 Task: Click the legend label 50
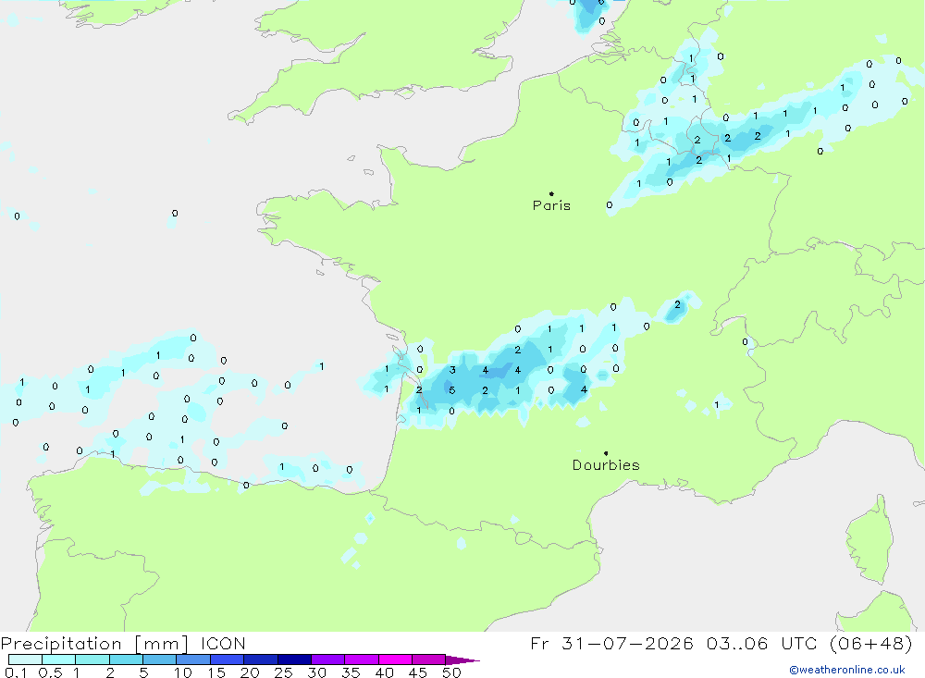coord(451,672)
